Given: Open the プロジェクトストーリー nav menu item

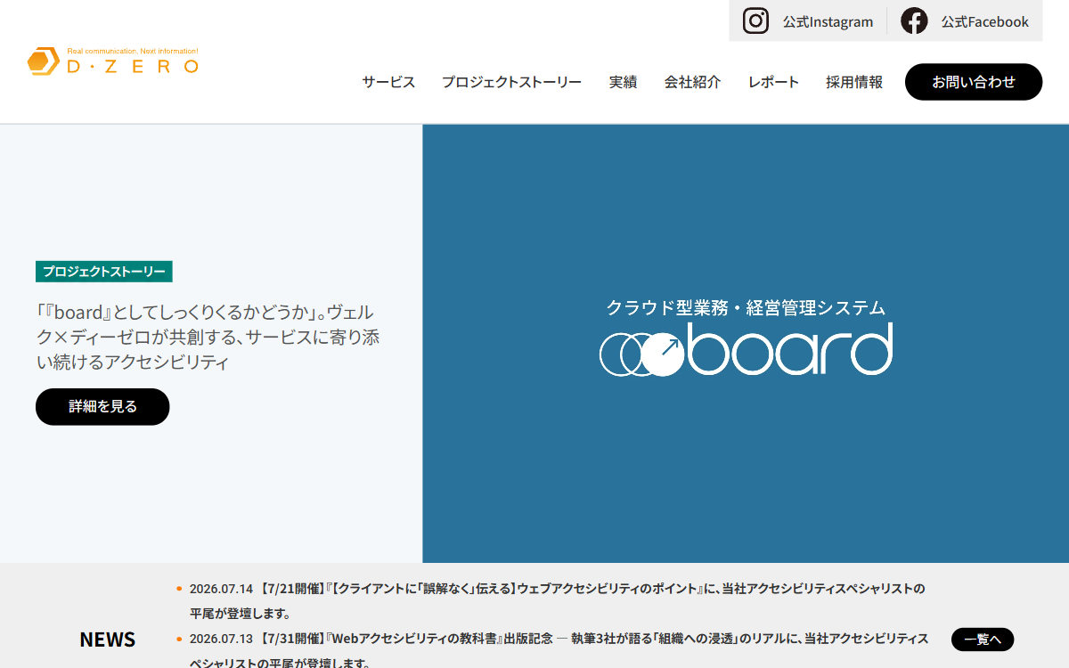Looking at the screenshot, I should (511, 82).
